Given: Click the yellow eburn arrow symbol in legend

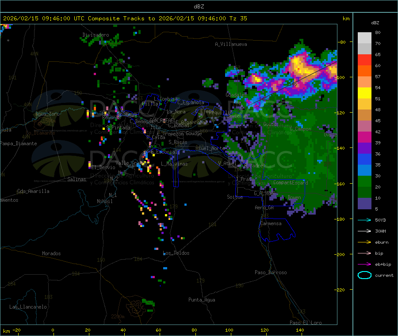Looking at the screenshot, I should pos(364,242).
